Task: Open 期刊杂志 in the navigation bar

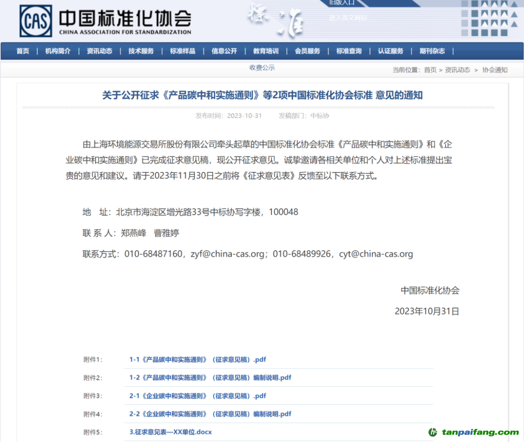Action: tap(432, 51)
